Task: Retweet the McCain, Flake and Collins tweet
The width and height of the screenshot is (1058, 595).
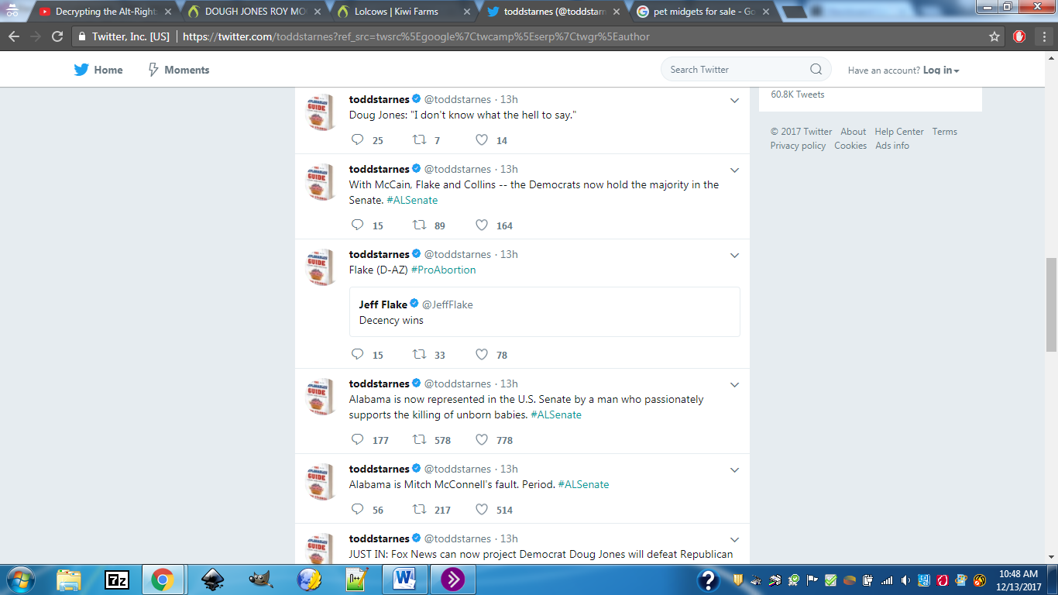Action: [x=419, y=225]
